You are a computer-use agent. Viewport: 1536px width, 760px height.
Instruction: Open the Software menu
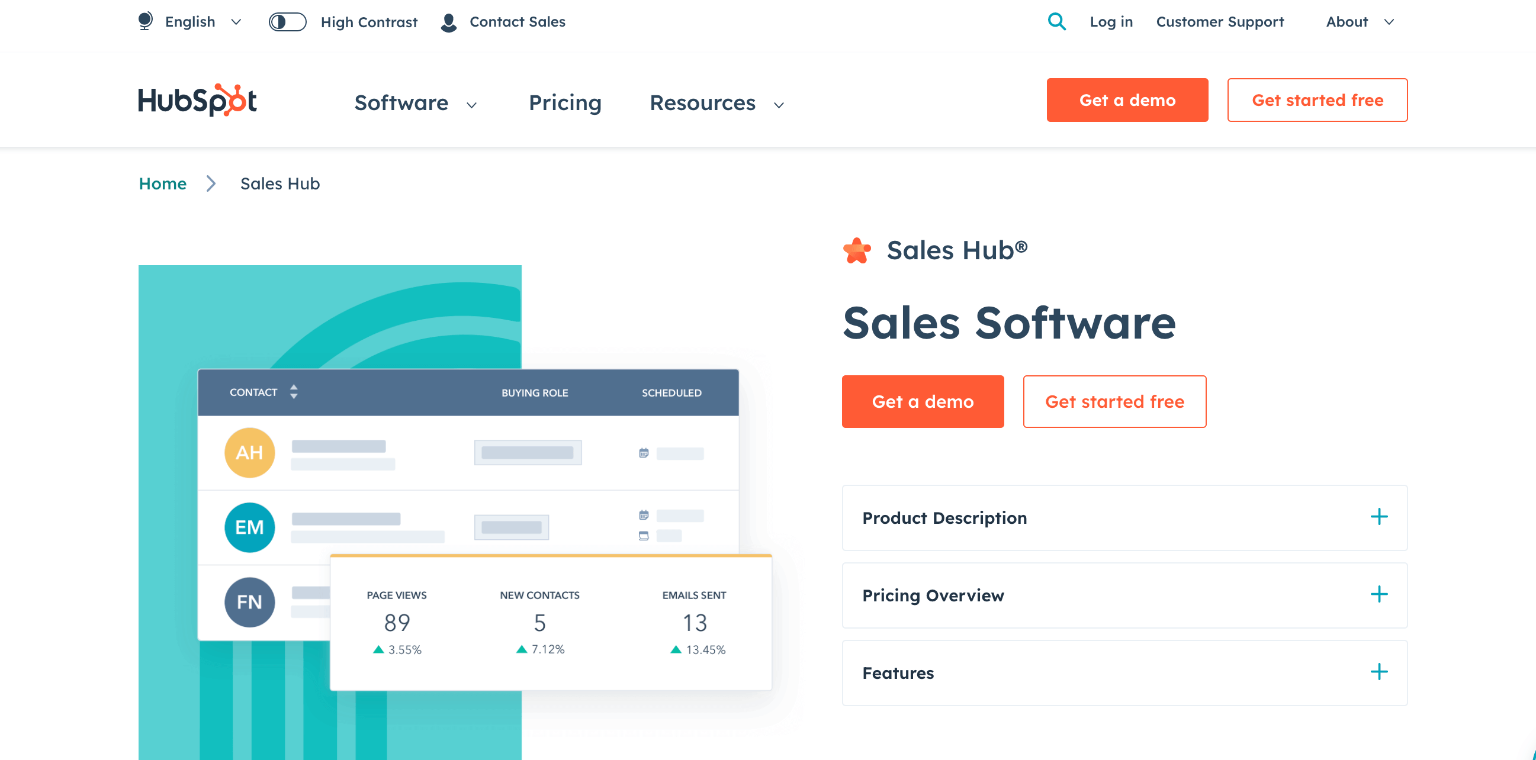tap(401, 102)
